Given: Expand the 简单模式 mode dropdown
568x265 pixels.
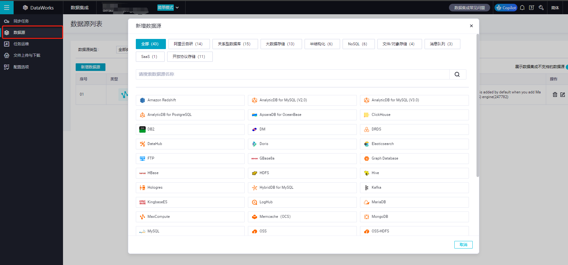Looking at the screenshot, I should coord(168,8).
